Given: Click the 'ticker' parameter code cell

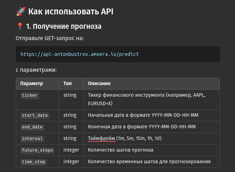Looking at the screenshot, I should pyautogui.click(x=30, y=96).
